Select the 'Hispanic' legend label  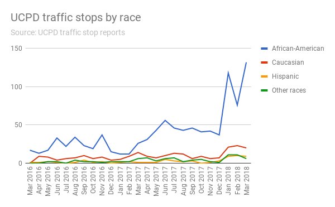pyautogui.click(x=285, y=76)
